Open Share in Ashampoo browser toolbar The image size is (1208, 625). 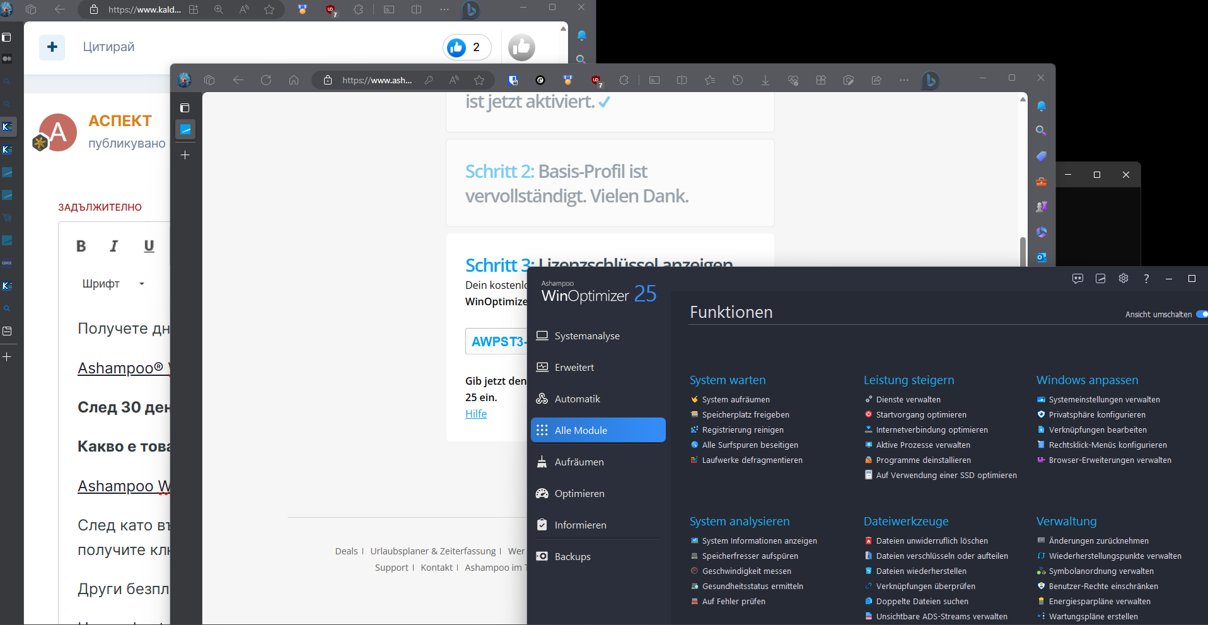click(876, 80)
